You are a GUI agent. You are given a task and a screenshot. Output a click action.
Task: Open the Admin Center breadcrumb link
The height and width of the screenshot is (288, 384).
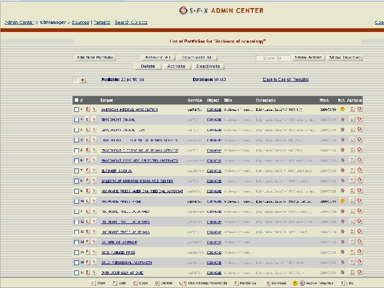coord(19,22)
